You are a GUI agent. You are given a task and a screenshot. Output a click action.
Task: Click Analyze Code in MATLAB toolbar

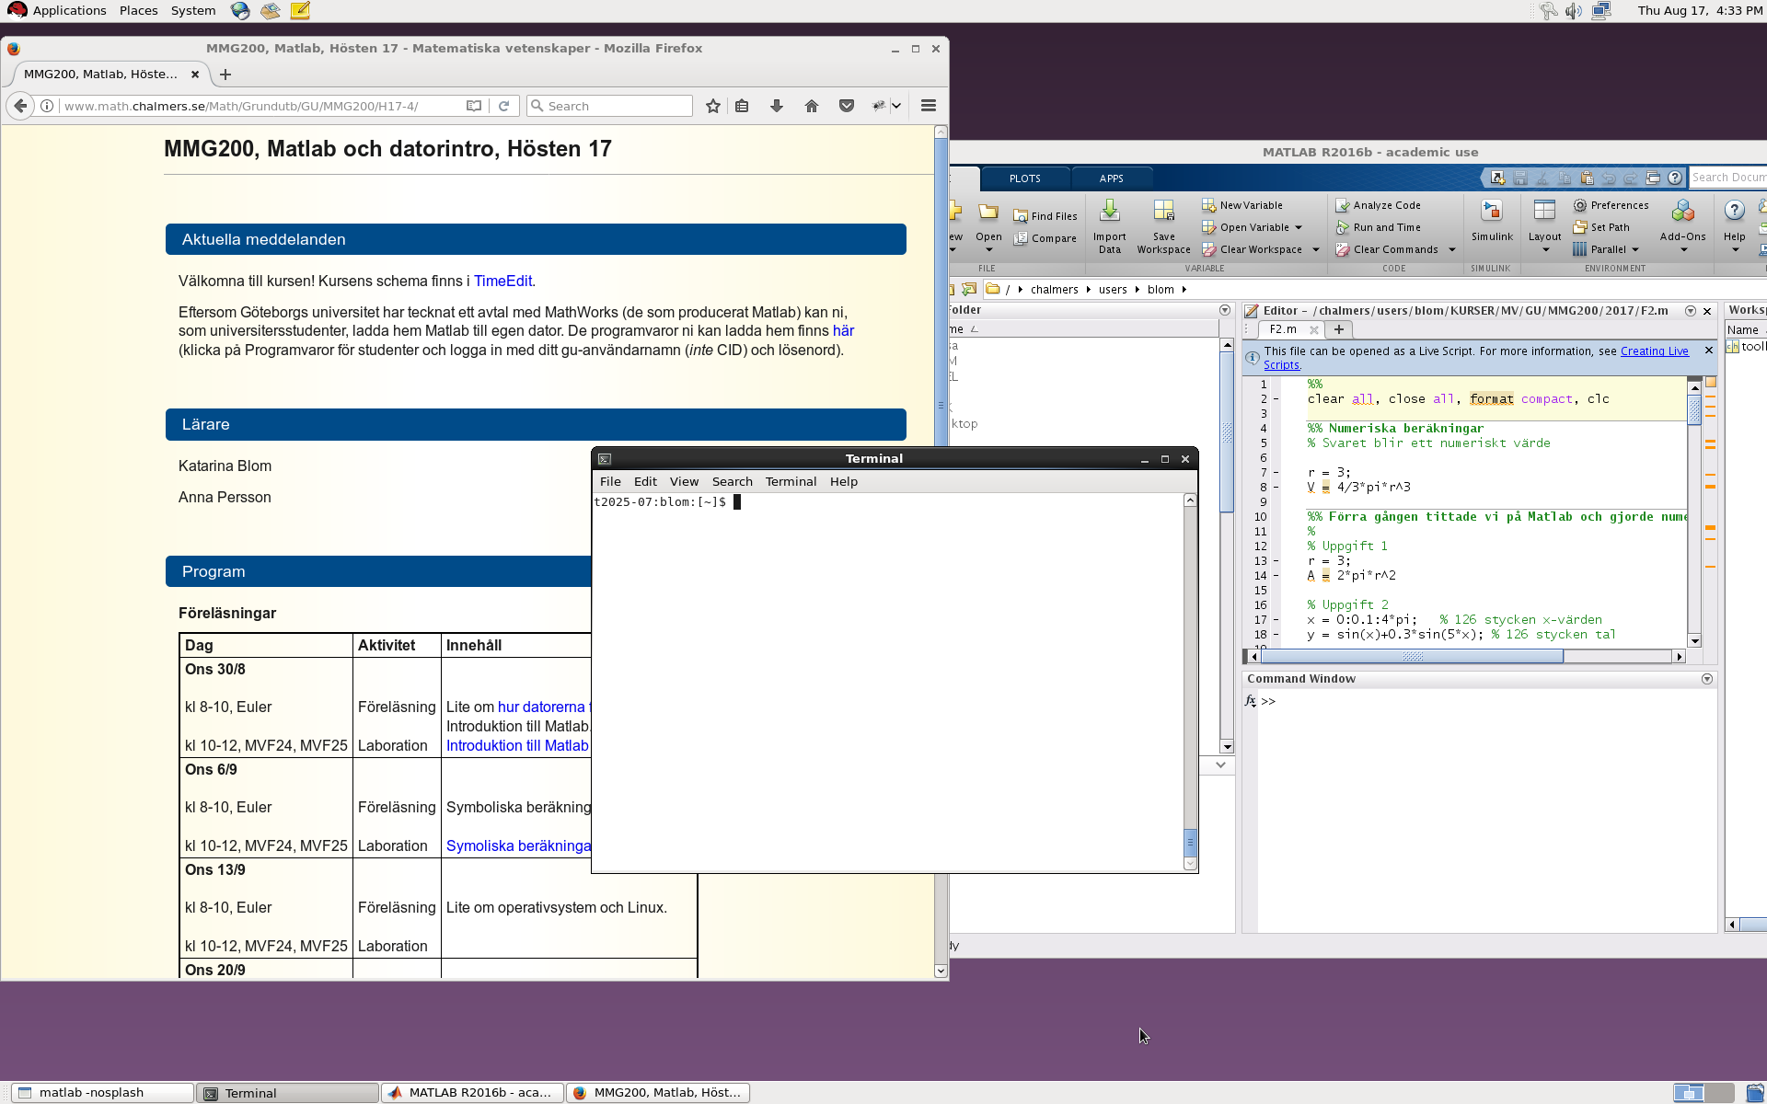(x=1378, y=205)
